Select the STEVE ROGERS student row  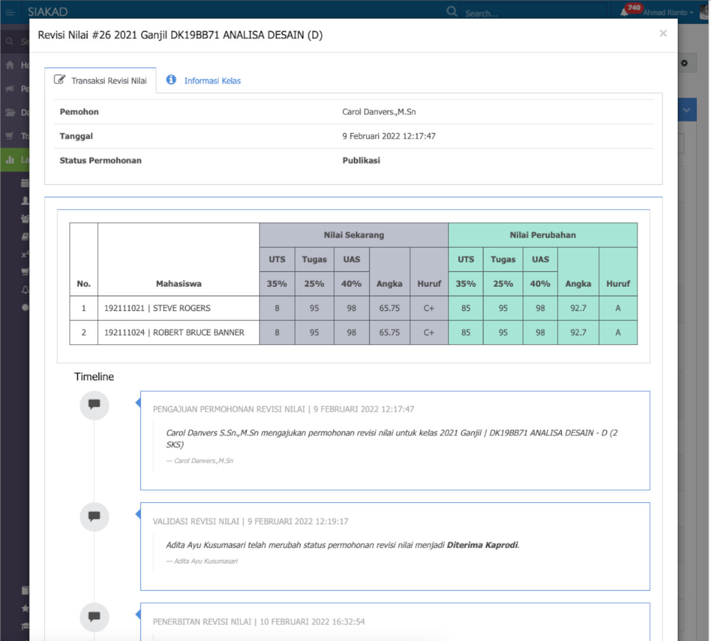[178, 308]
